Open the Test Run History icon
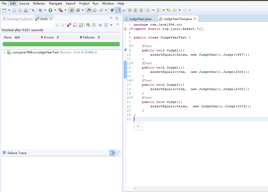 pyautogui.click(x=106, y=25)
